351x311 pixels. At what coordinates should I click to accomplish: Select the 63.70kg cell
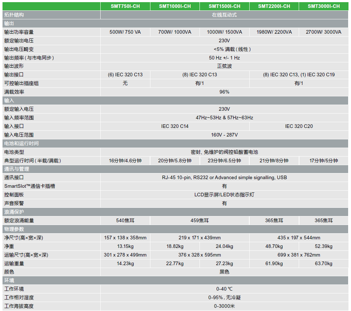324,264
